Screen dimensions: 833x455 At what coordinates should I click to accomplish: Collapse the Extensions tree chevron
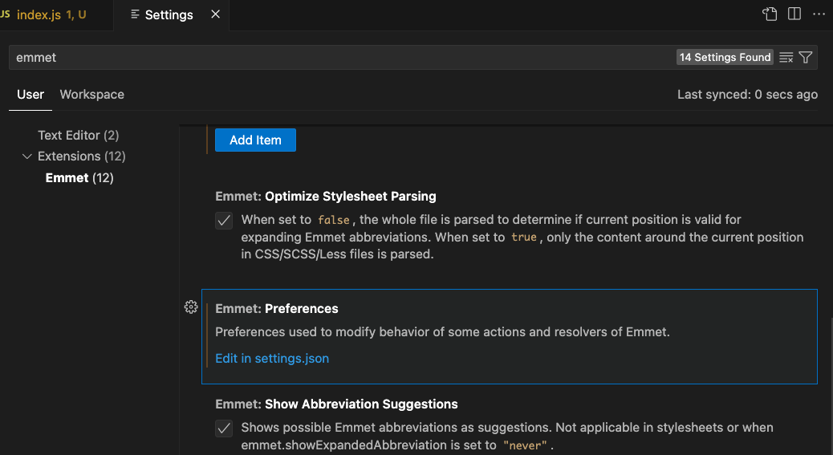click(26, 156)
